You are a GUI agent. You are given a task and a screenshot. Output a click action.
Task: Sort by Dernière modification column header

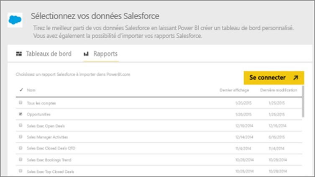click(x=279, y=90)
